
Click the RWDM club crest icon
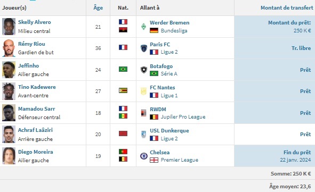point(143,113)
